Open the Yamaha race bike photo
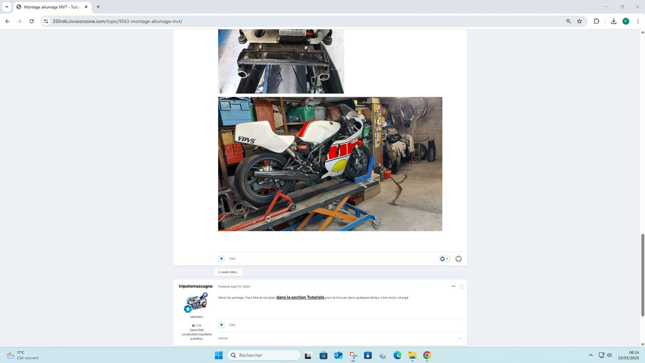Image resolution: width=645 pixels, height=363 pixels. point(330,164)
